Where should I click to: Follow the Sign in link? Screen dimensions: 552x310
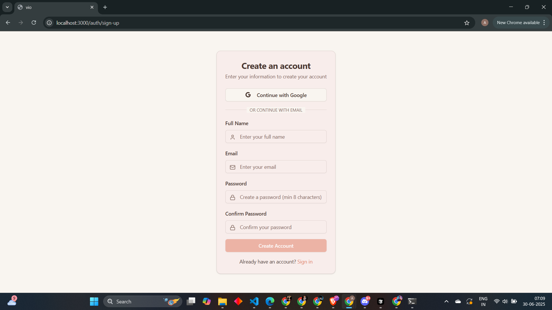(x=305, y=262)
